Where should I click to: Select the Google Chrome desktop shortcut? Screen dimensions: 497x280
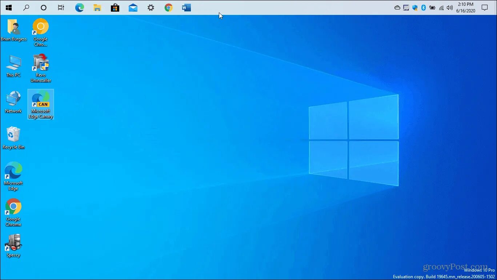[x=13, y=212]
